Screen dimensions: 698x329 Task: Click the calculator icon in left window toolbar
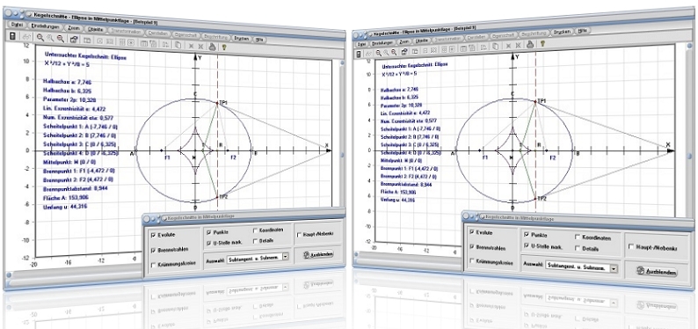coord(12,36)
